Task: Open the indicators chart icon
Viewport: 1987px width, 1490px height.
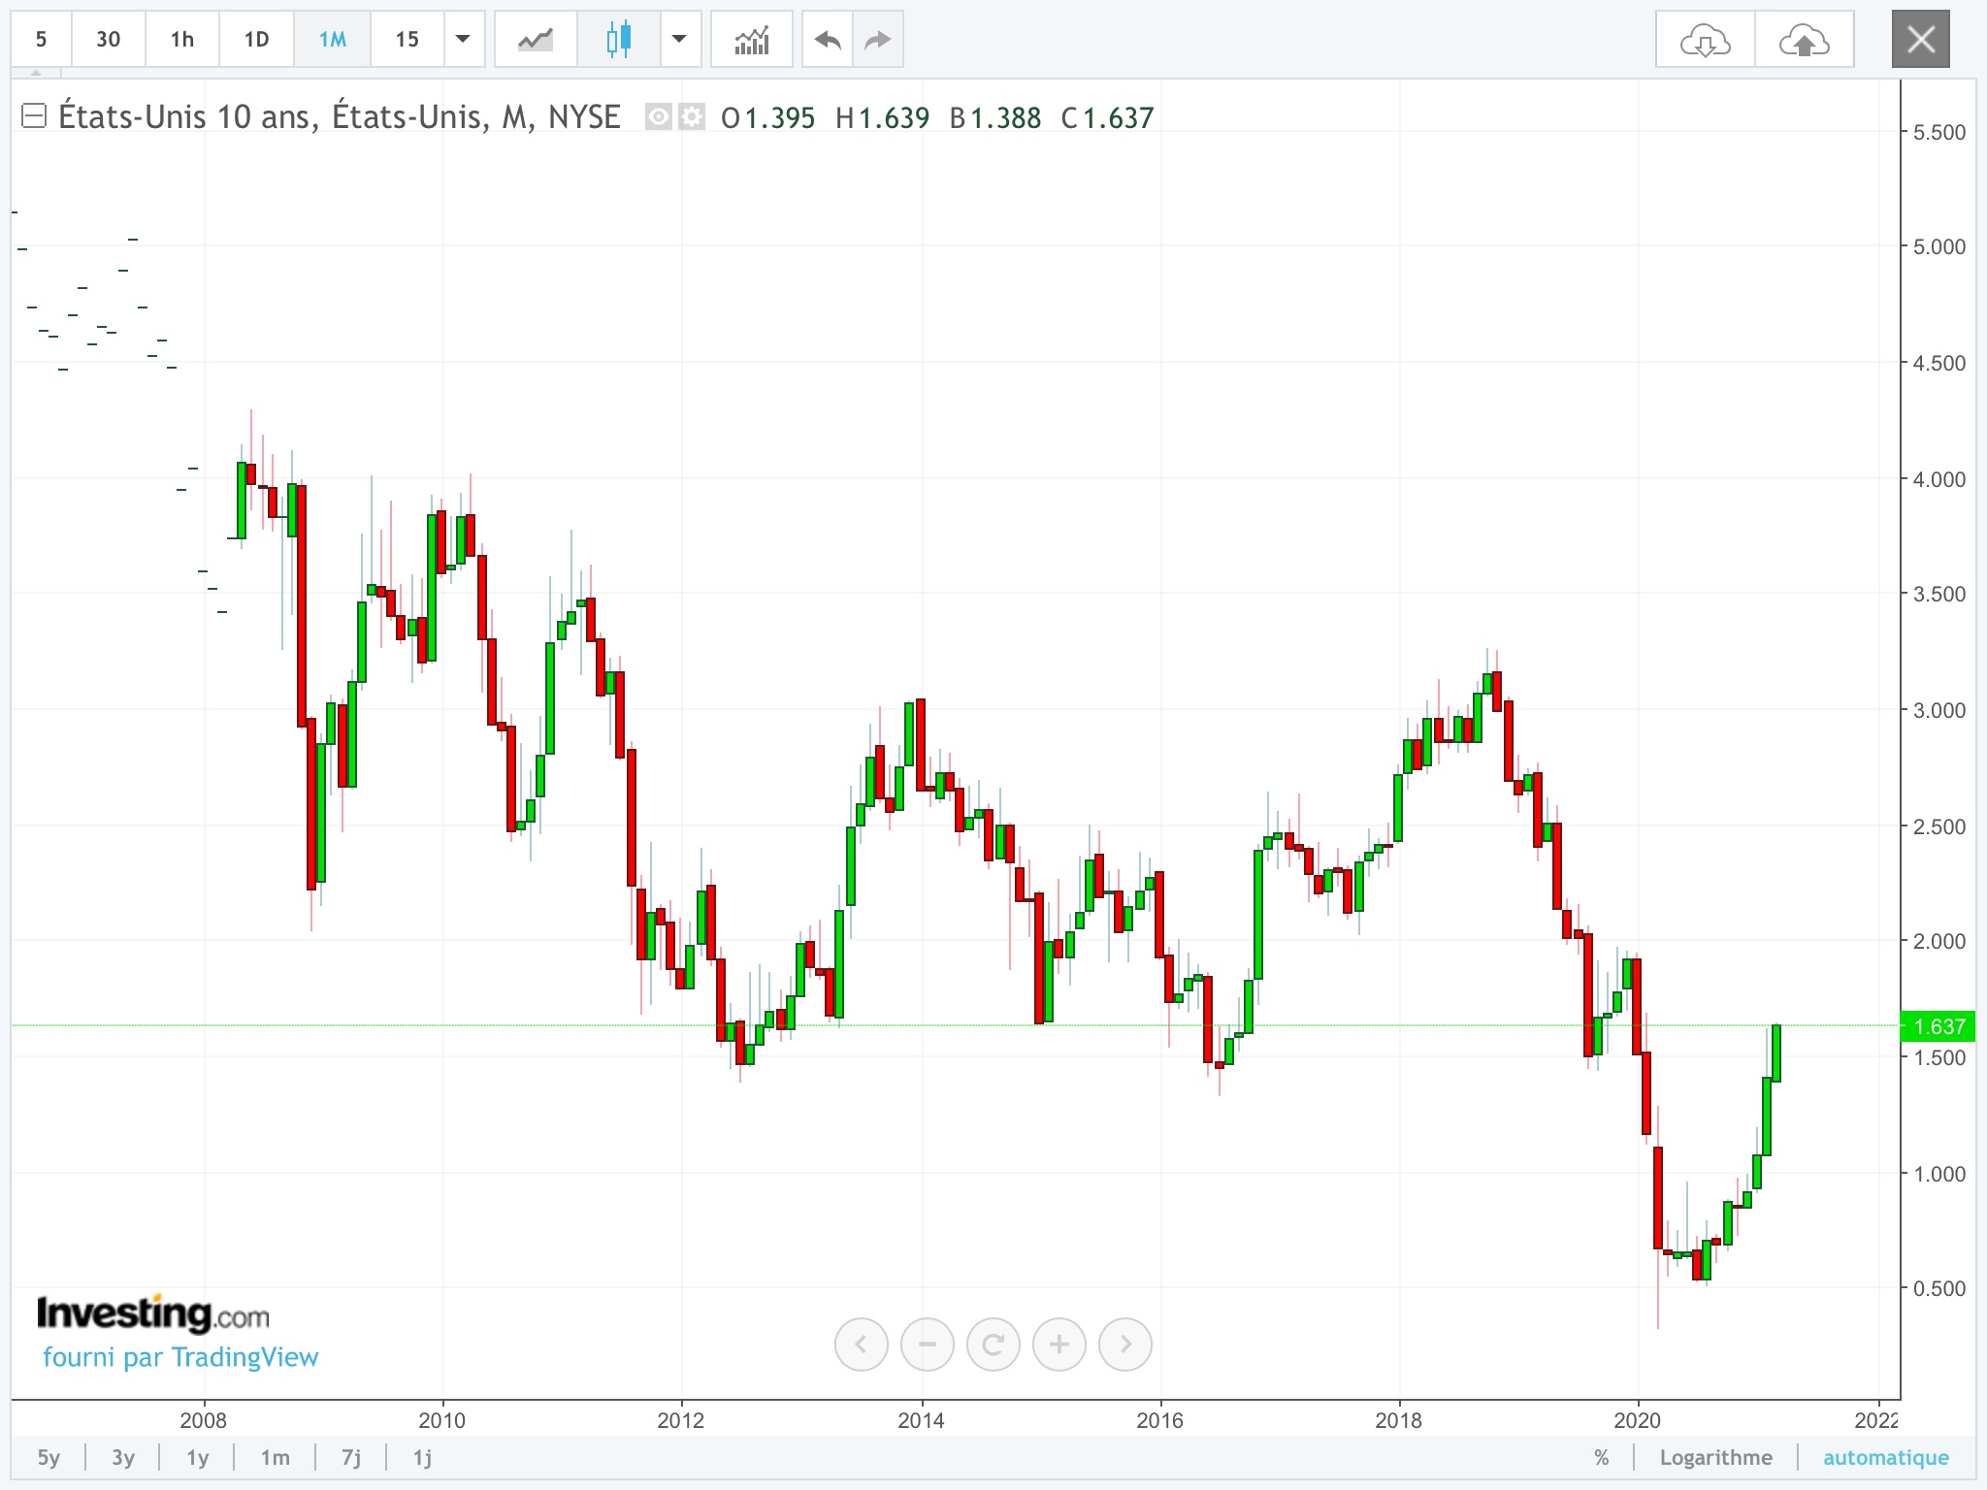Action: (x=751, y=40)
